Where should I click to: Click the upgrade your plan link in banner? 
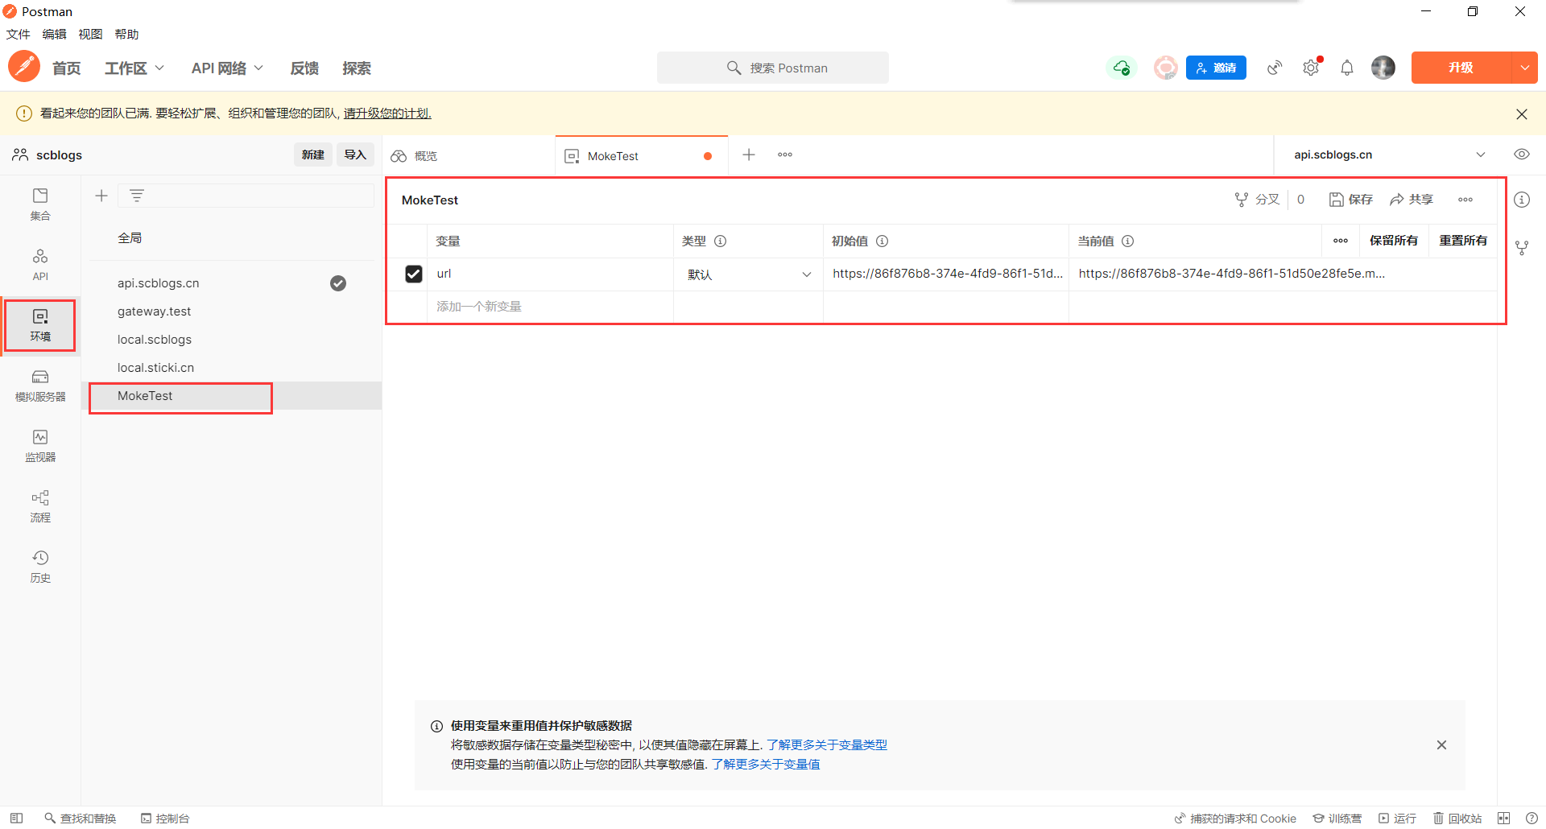(387, 113)
